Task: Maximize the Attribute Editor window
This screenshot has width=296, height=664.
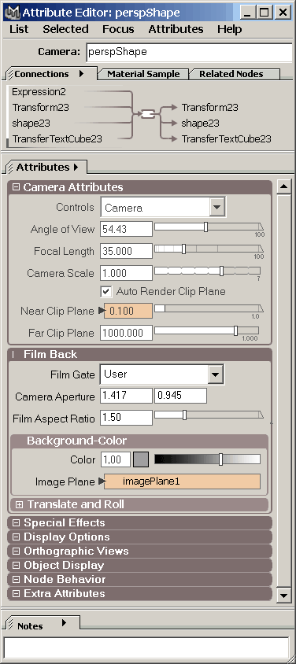Action: [x=264, y=13]
